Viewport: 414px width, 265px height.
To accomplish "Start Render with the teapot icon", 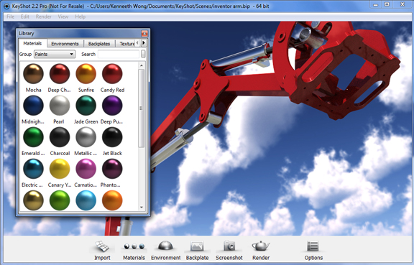I will pos(261,246).
